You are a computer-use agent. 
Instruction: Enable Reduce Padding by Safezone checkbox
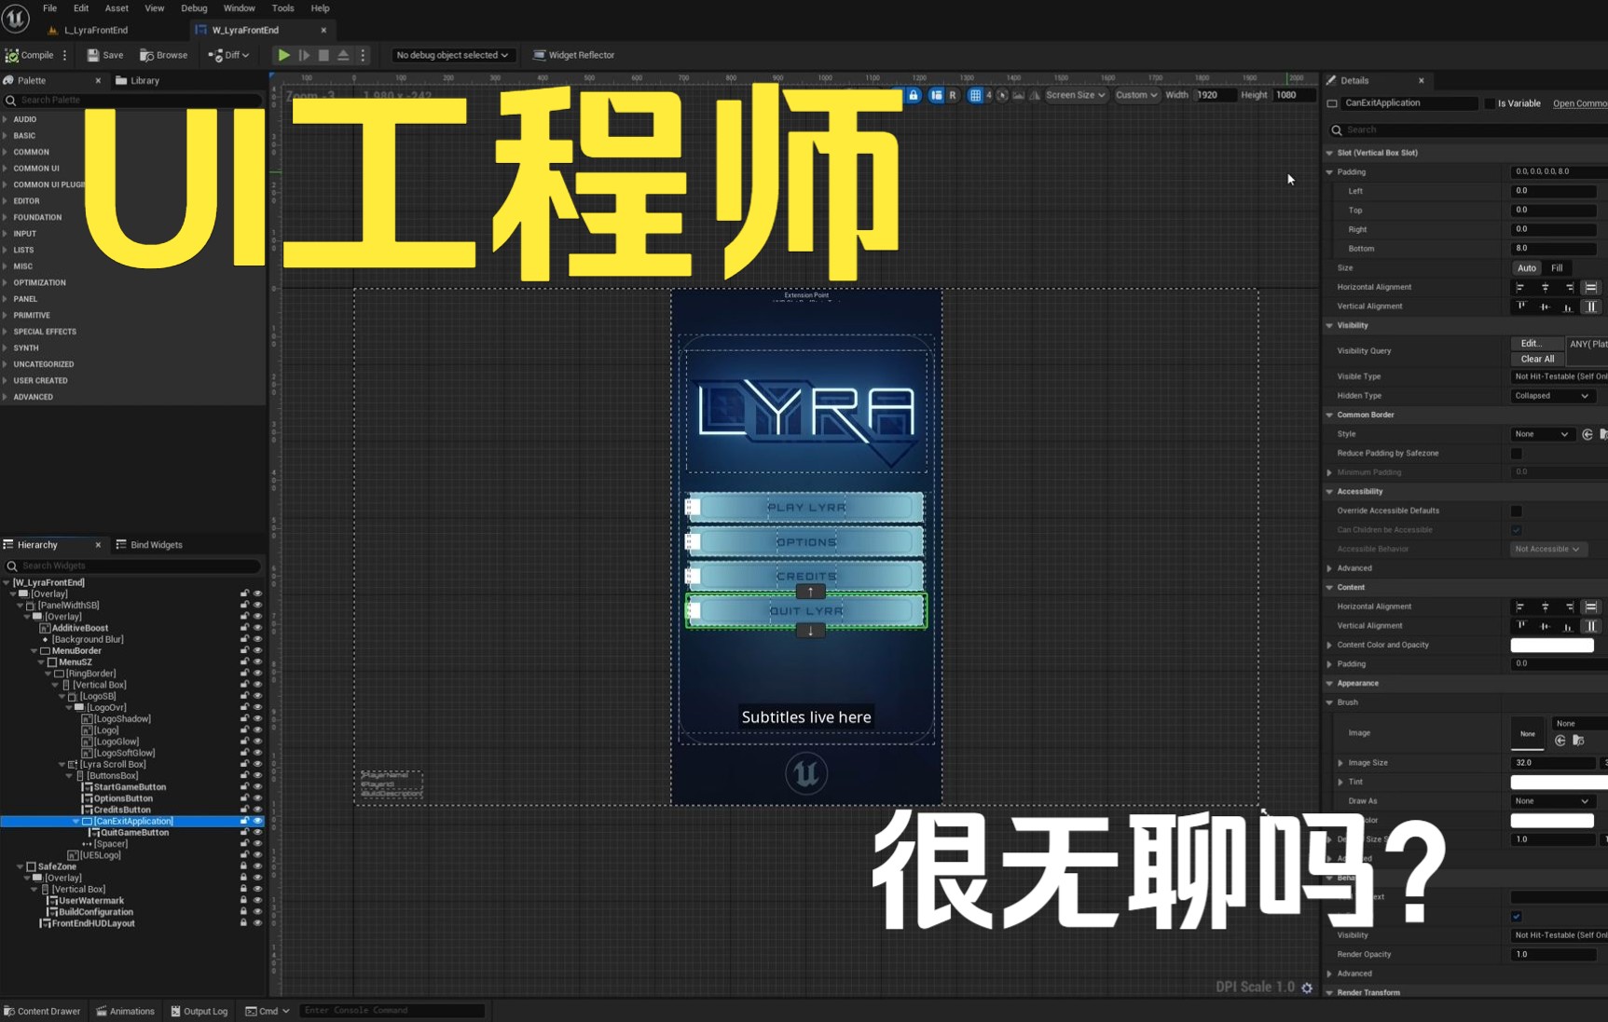[x=1517, y=454]
